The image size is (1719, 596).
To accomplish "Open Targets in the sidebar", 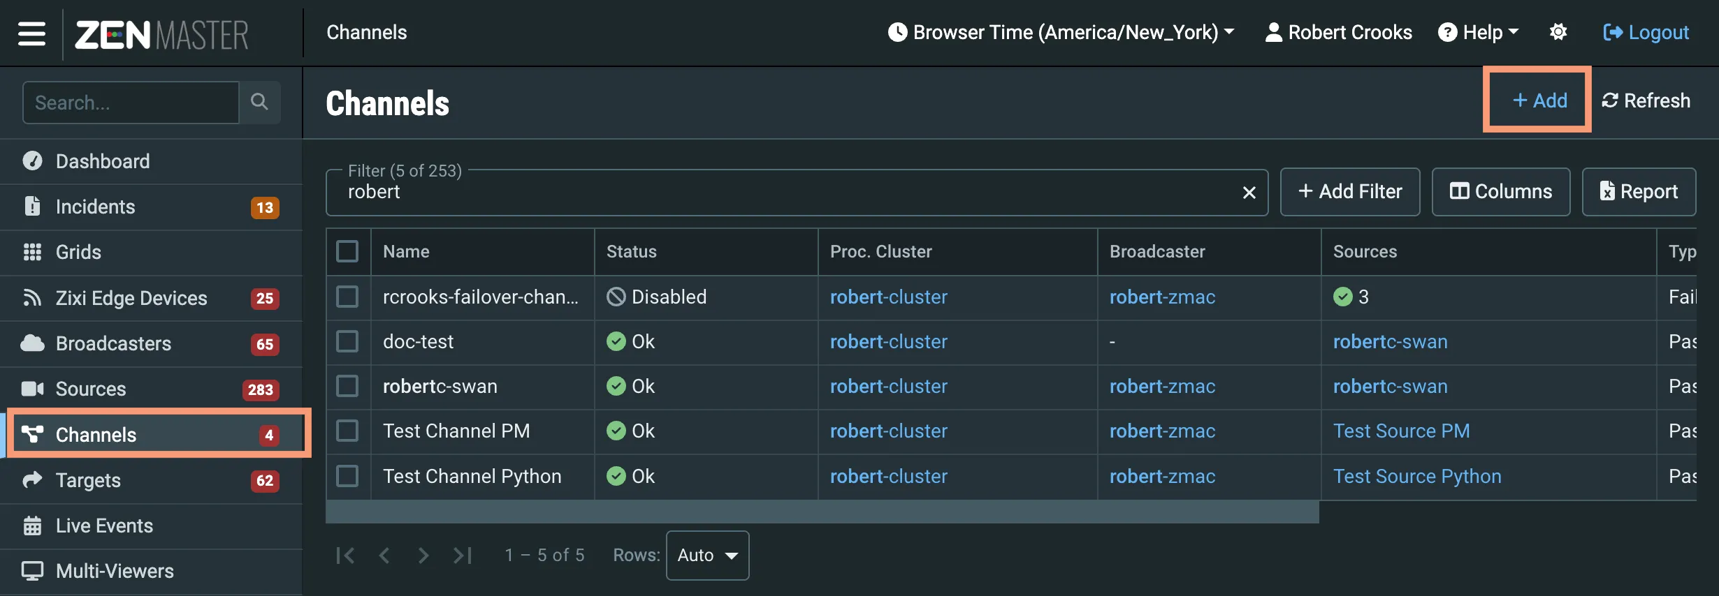I will click(x=151, y=480).
